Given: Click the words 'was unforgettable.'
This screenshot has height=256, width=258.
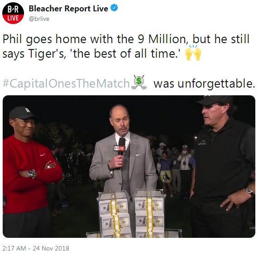Looking at the screenshot, I should (x=204, y=84).
